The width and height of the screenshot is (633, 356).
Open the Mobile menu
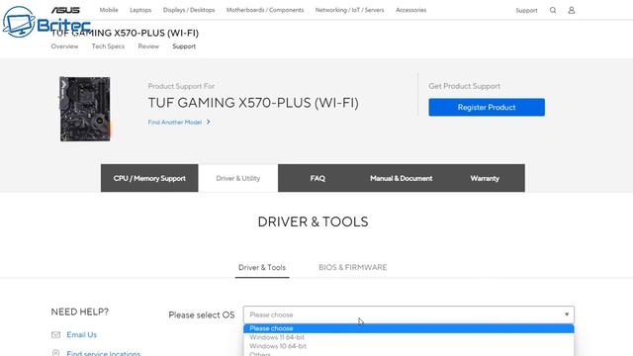[109, 10]
